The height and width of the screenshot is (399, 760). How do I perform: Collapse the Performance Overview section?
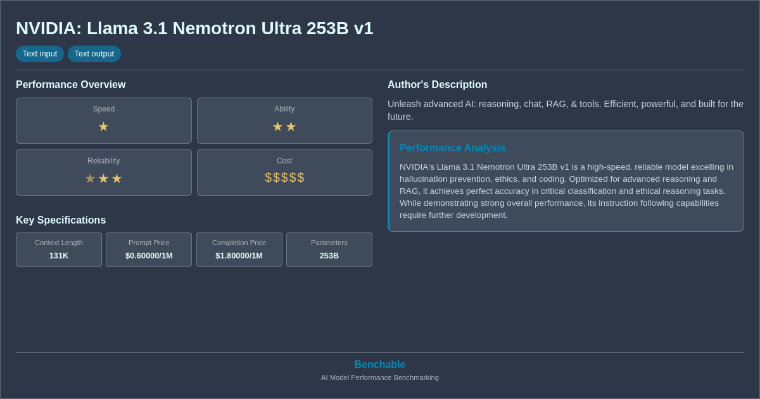click(70, 84)
